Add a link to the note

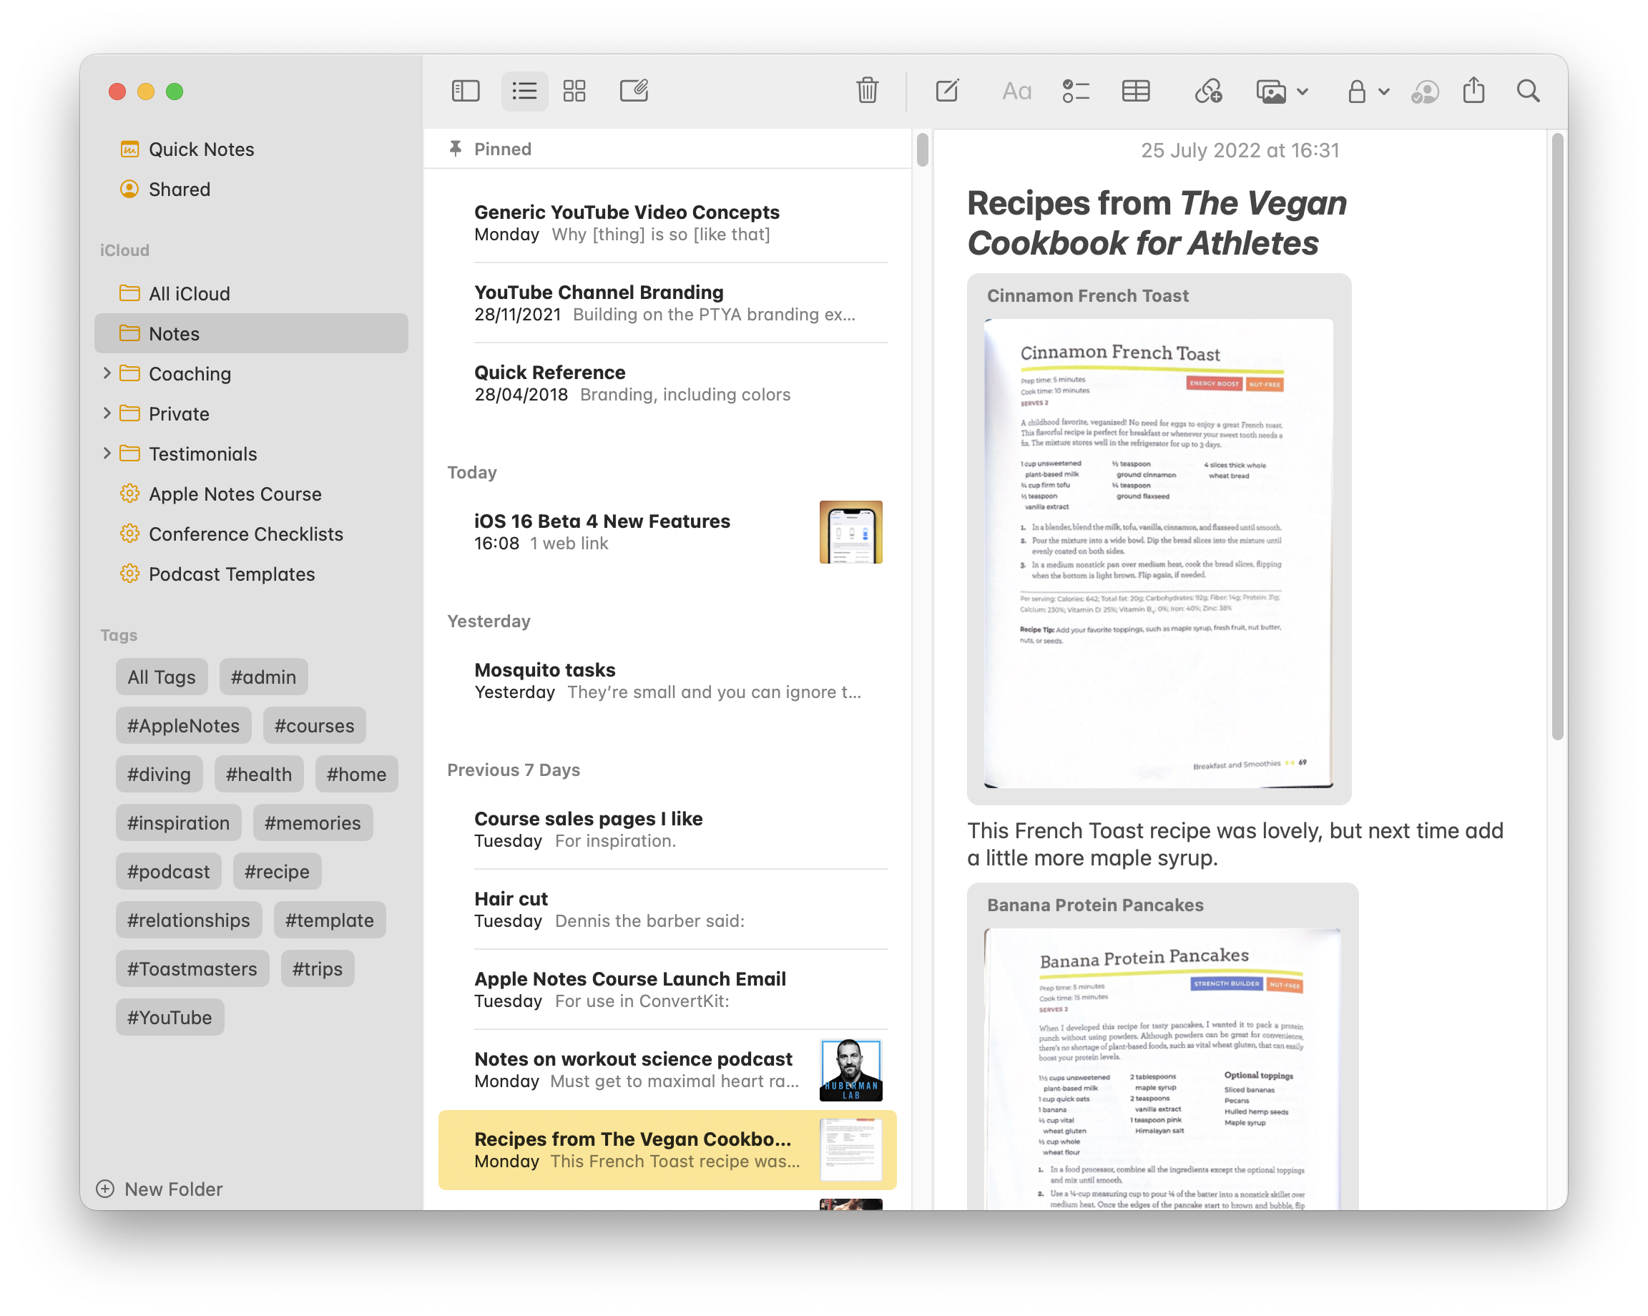coord(1209,91)
